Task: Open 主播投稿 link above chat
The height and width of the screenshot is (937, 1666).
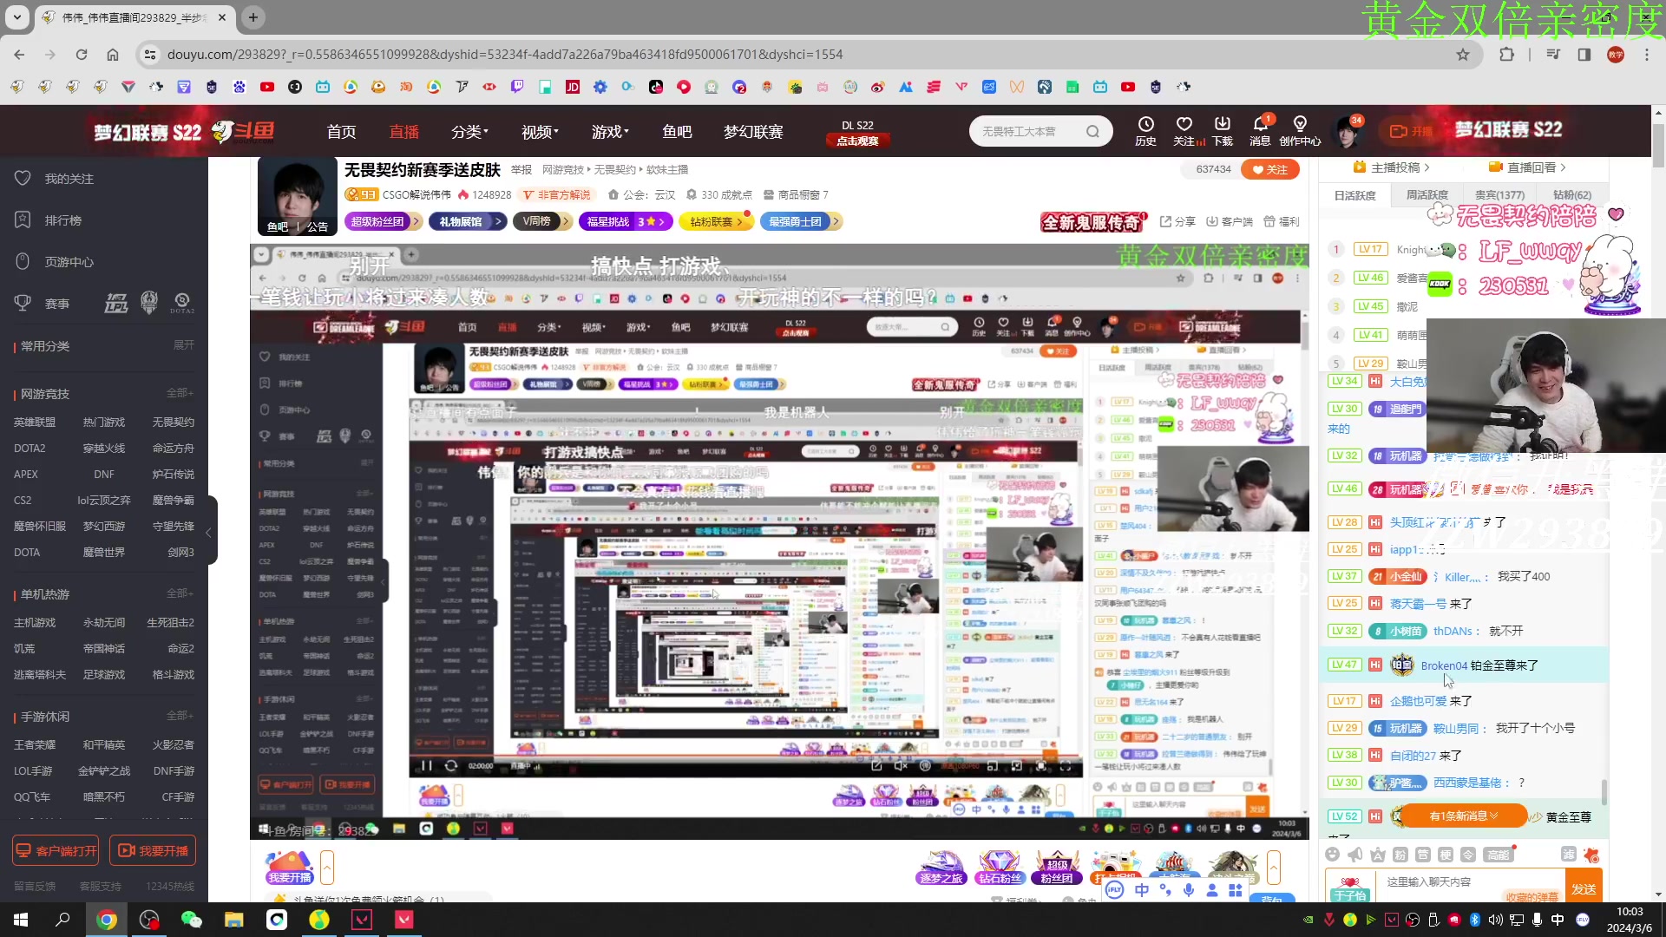Action: pos(1391,167)
